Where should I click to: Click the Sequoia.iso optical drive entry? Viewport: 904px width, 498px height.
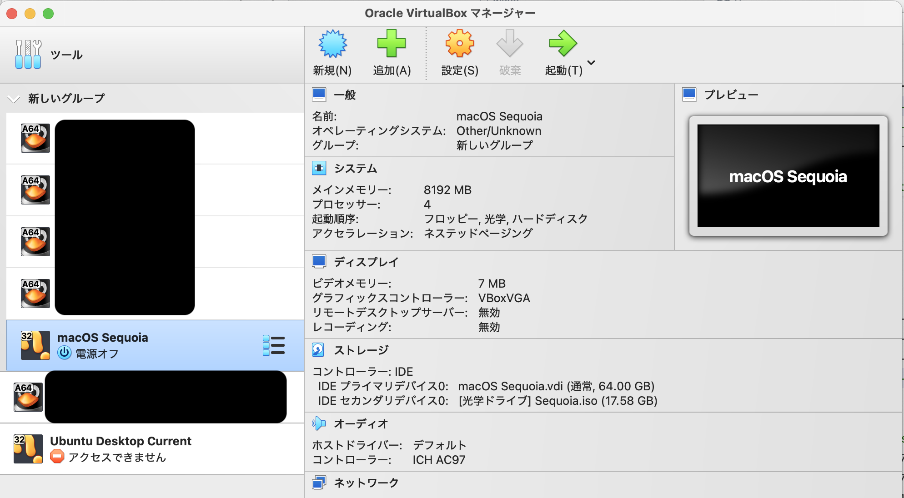[x=558, y=401]
